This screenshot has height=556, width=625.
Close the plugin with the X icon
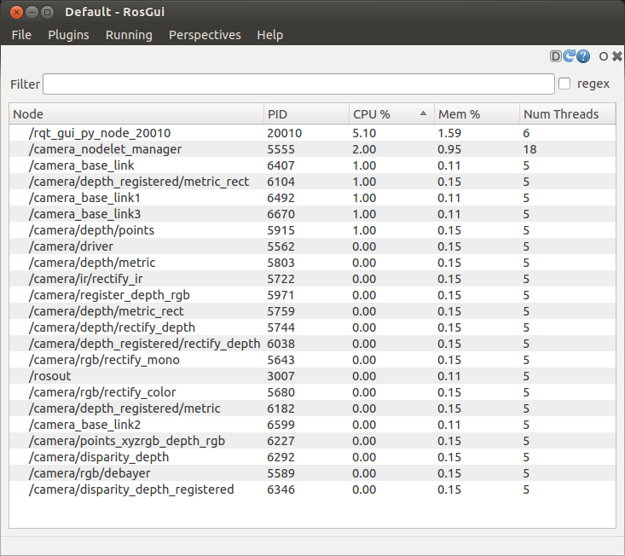[x=616, y=57]
